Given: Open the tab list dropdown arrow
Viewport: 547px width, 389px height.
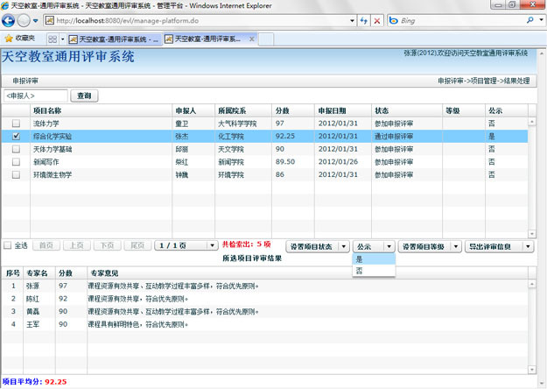Looking at the screenshot, I should coord(63,39).
